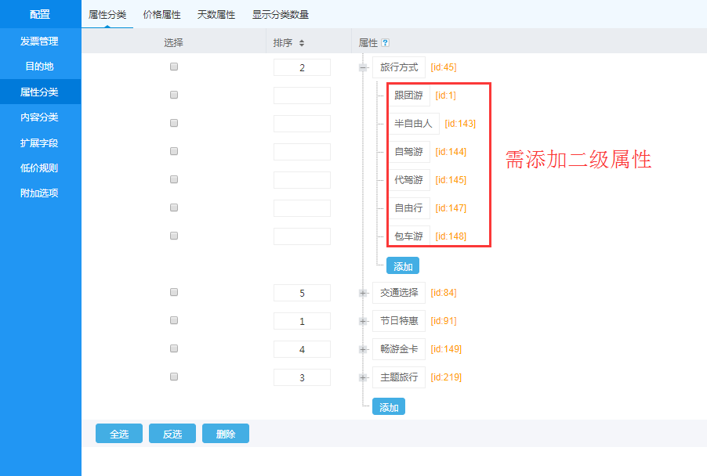The image size is (707, 476).
Task: Open the 天数属性 tab
Action: pyautogui.click(x=216, y=14)
